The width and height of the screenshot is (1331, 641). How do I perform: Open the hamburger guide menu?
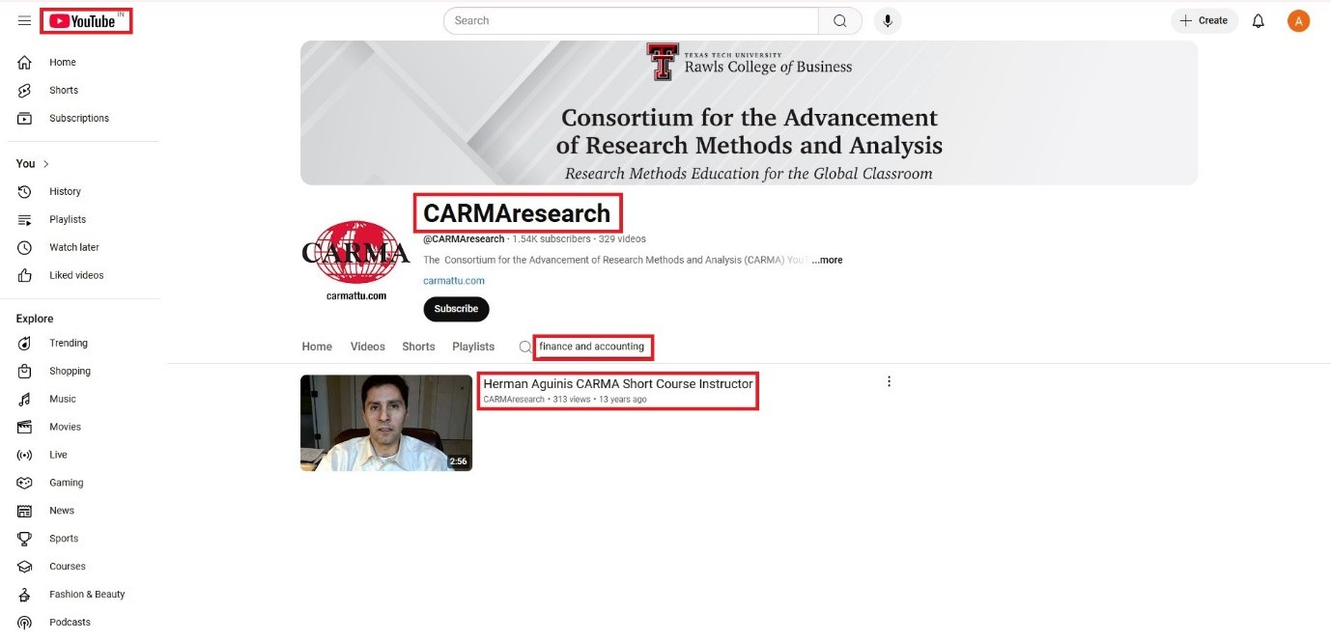point(24,20)
